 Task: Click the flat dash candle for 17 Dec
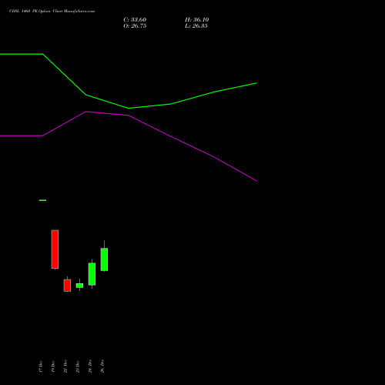[42, 200]
